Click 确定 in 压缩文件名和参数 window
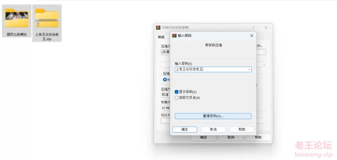Screen dimensions: 337x160 (203, 137)
